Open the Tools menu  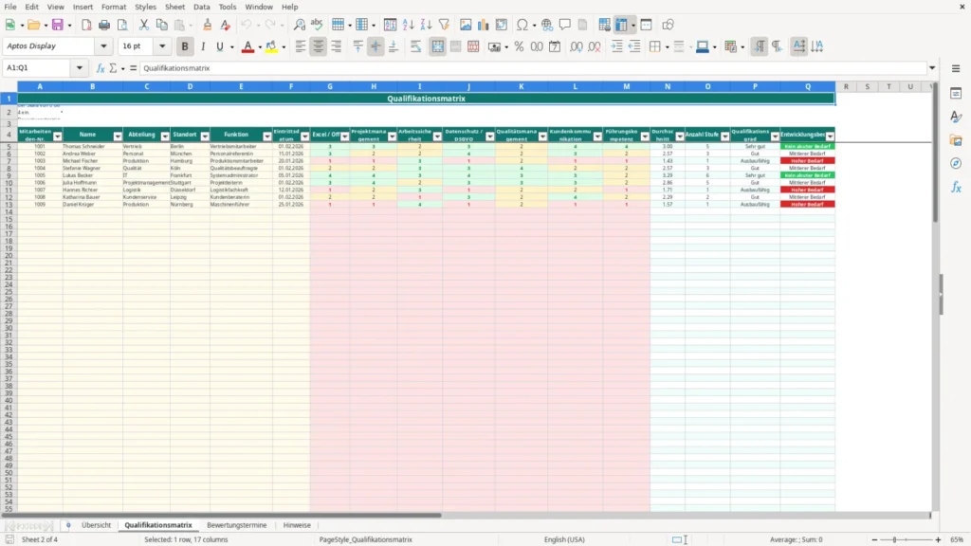[x=228, y=7]
